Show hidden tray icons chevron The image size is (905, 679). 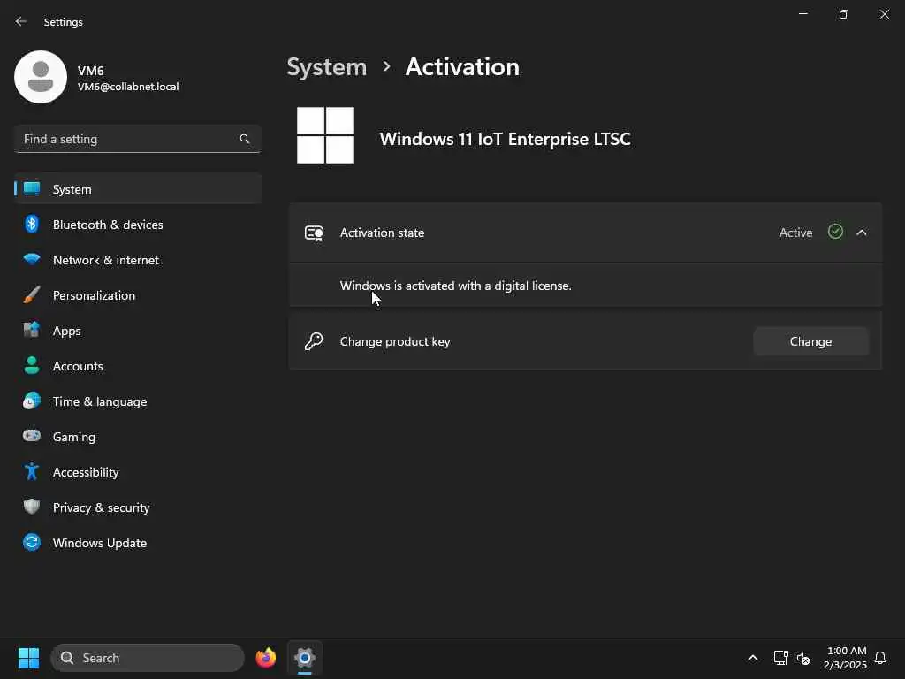point(753,658)
